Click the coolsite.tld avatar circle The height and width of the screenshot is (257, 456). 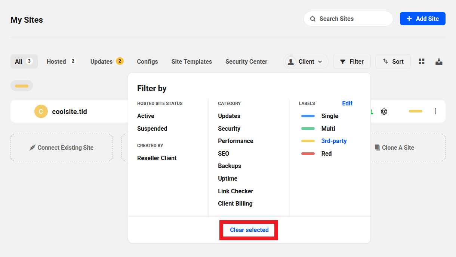tap(41, 111)
